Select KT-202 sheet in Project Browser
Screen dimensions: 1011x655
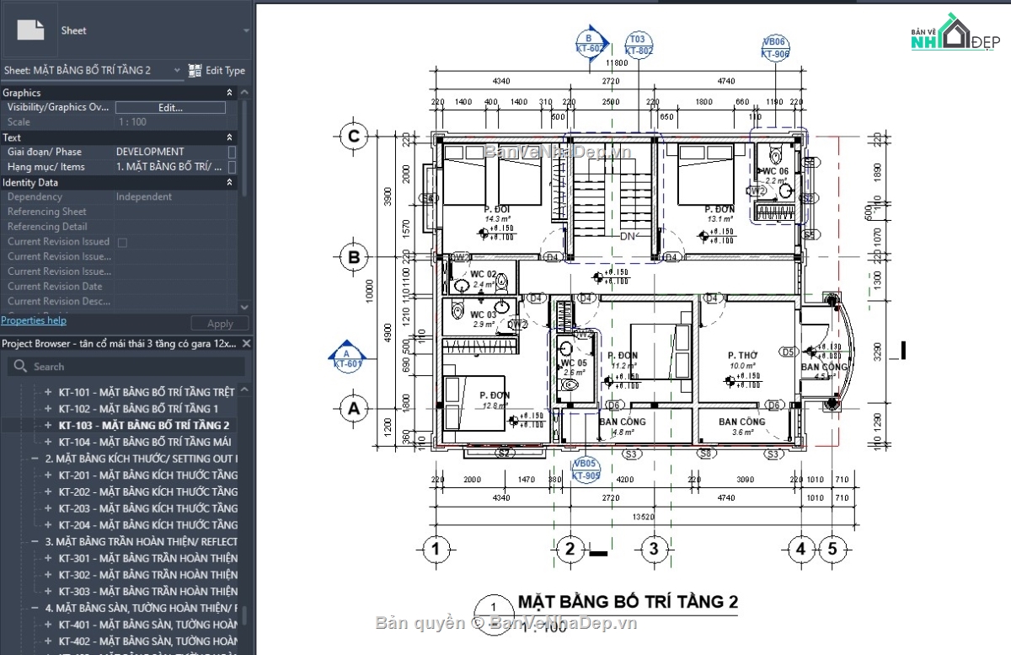(x=148, y=491)
